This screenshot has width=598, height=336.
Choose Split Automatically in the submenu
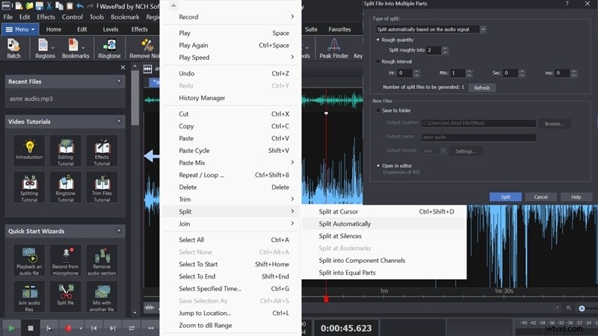[x=383, y=223]
